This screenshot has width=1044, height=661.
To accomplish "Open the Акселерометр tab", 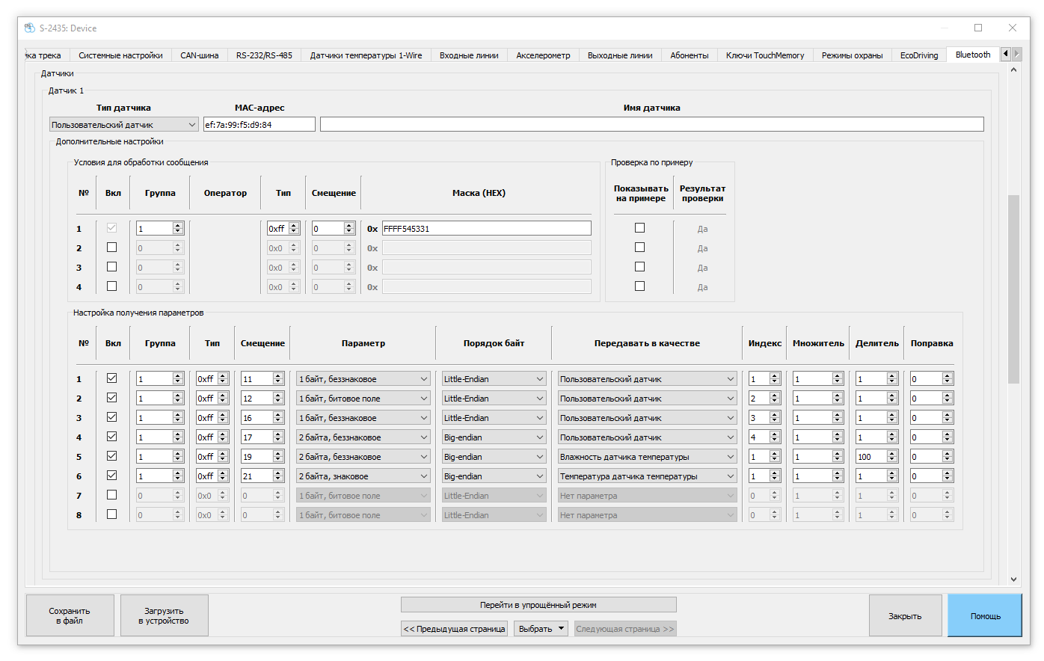I will point(543,55).
